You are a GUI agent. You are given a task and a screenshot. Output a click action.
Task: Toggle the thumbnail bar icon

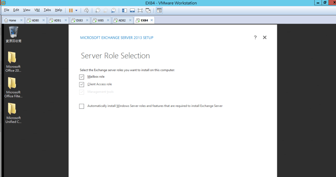[132, 10]
